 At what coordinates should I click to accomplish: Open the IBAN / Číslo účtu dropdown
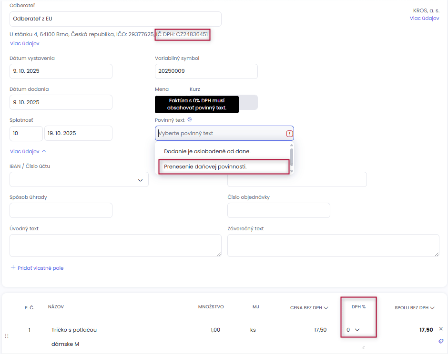140,180
